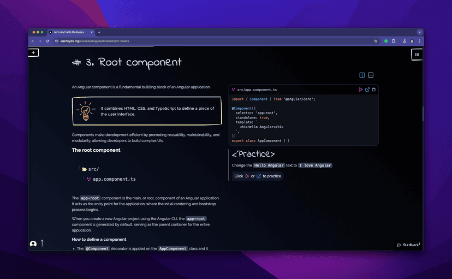
Task: Click the green circle extension icon
Action: tap(386, 41)
